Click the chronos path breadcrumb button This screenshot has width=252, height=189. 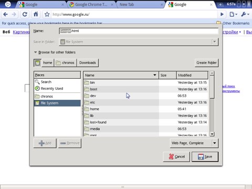tap(66, 62)
